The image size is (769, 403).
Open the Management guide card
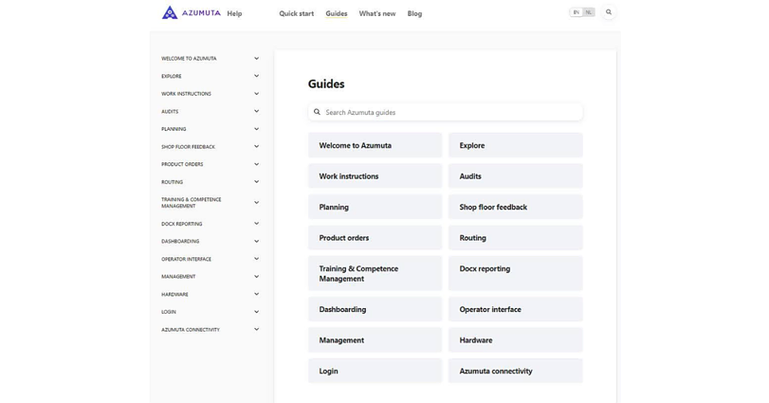375,340
